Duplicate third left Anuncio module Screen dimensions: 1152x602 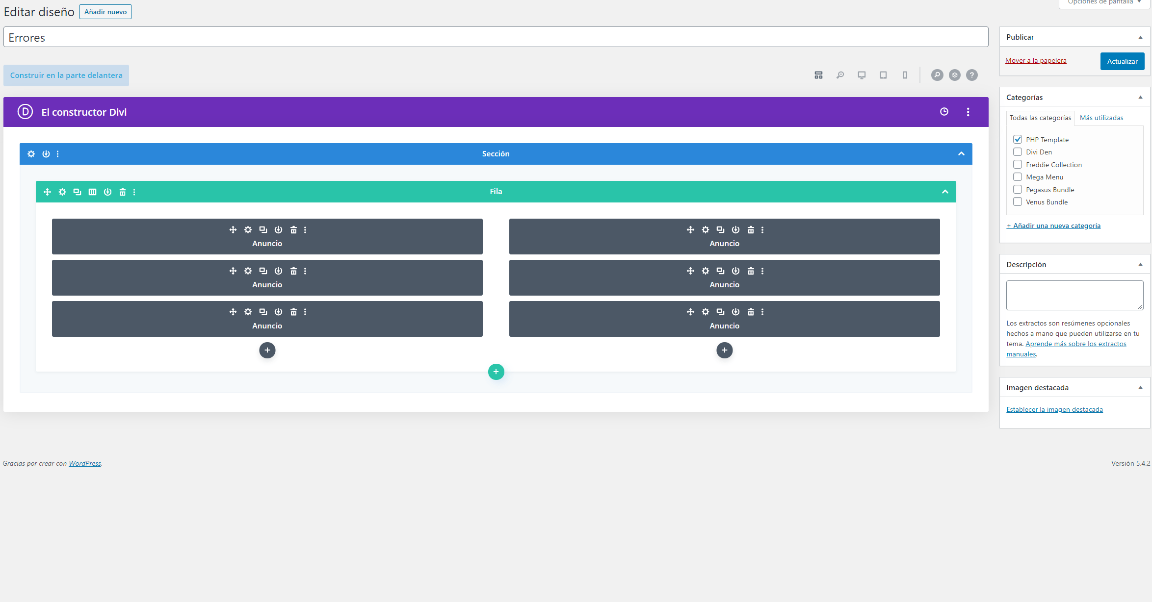point(263,312)
